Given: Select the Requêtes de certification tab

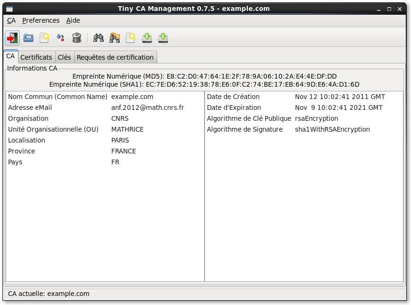Looking at the screenshot, I should [115, 57].
